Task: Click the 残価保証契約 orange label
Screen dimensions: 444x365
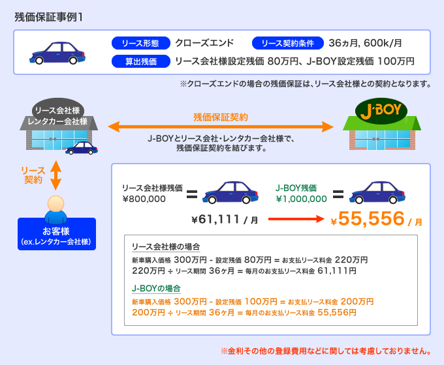Action: tap(221, 117)
